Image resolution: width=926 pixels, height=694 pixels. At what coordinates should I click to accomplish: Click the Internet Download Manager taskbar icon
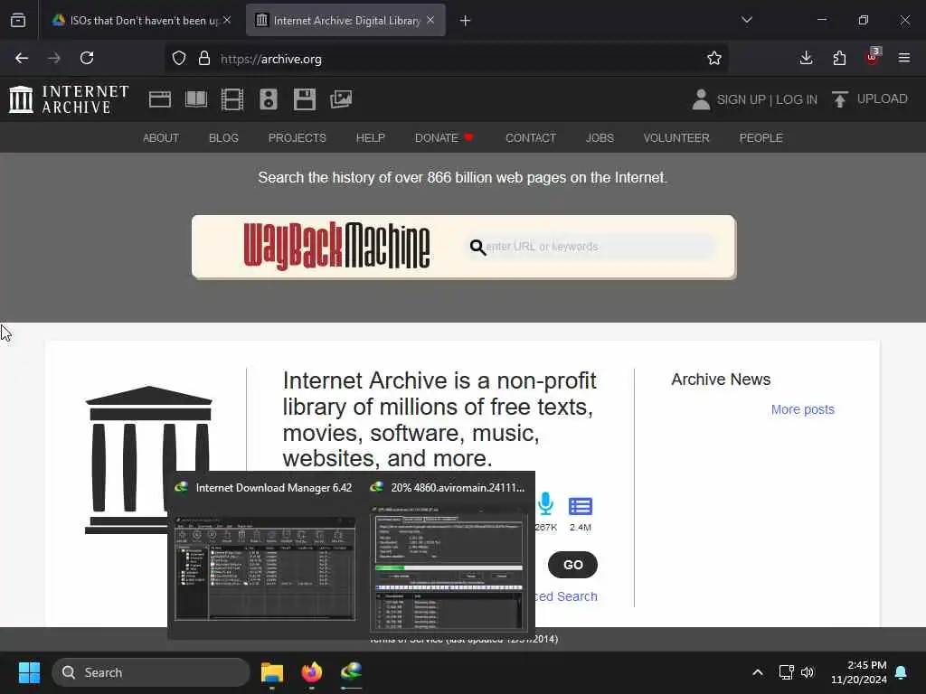coord(352,672)
